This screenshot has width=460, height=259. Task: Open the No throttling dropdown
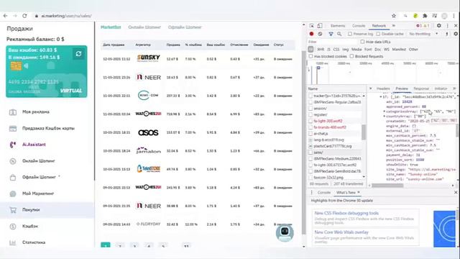coord(423,34)
